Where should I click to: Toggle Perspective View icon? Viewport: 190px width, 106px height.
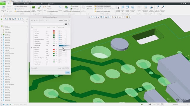click(x=133, y=7)
